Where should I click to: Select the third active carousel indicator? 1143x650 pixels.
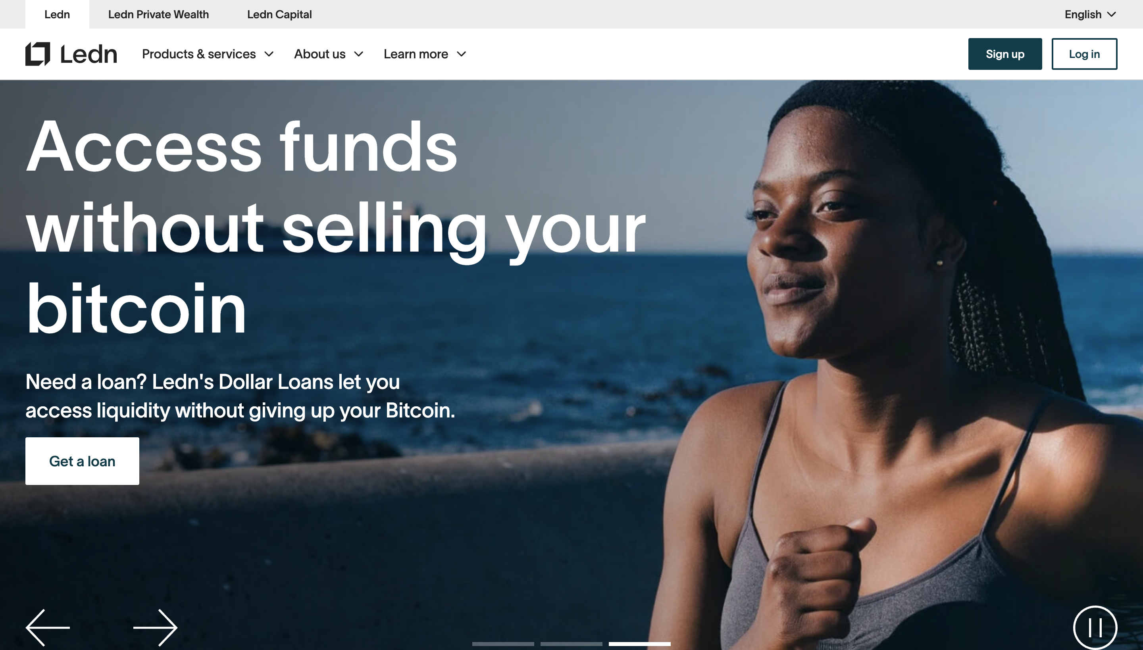640,644
